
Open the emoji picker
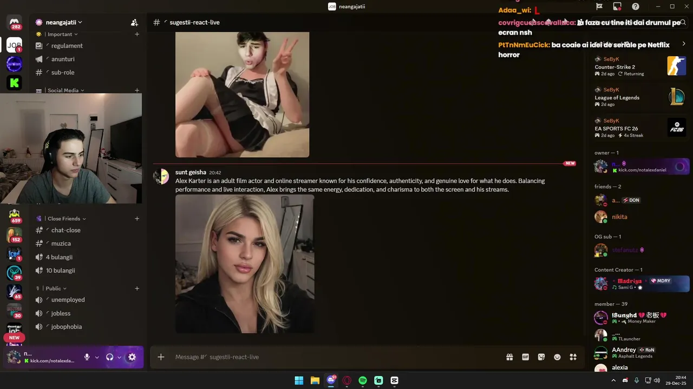pos(557,357)
